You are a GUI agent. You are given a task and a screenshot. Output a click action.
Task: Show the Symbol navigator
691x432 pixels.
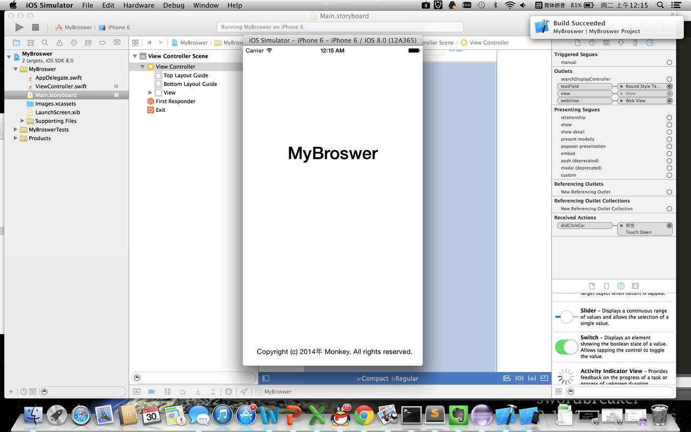pyautogui.click(x=31, y=43)
